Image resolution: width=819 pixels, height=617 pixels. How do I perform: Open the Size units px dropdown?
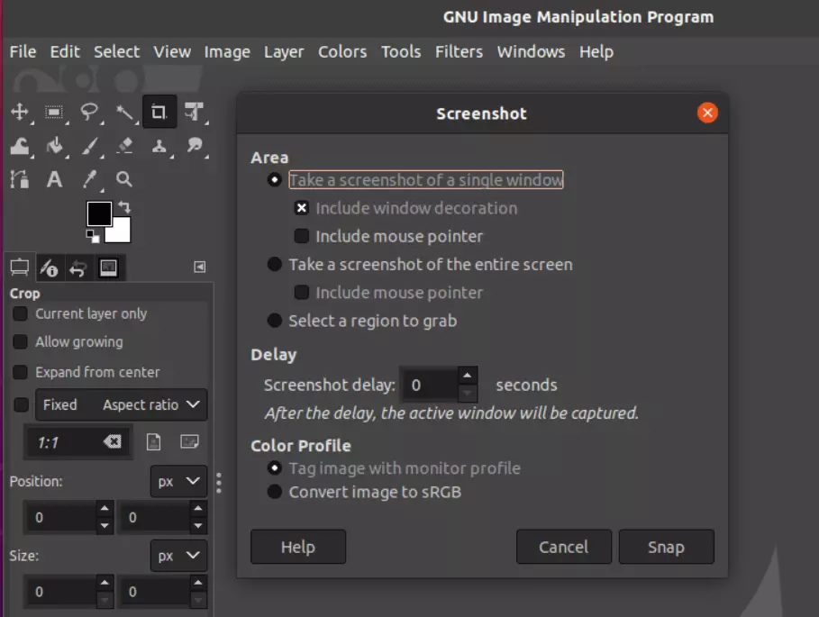click(178, 556)
